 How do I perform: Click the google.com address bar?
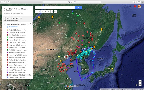pyautogui.click(x=72, y=2)
